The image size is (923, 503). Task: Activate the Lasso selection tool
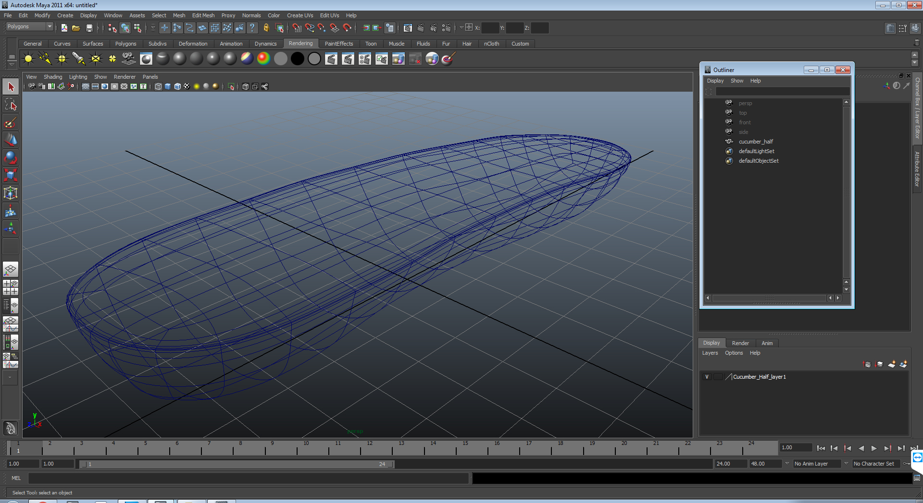click(x=11, y=105)
